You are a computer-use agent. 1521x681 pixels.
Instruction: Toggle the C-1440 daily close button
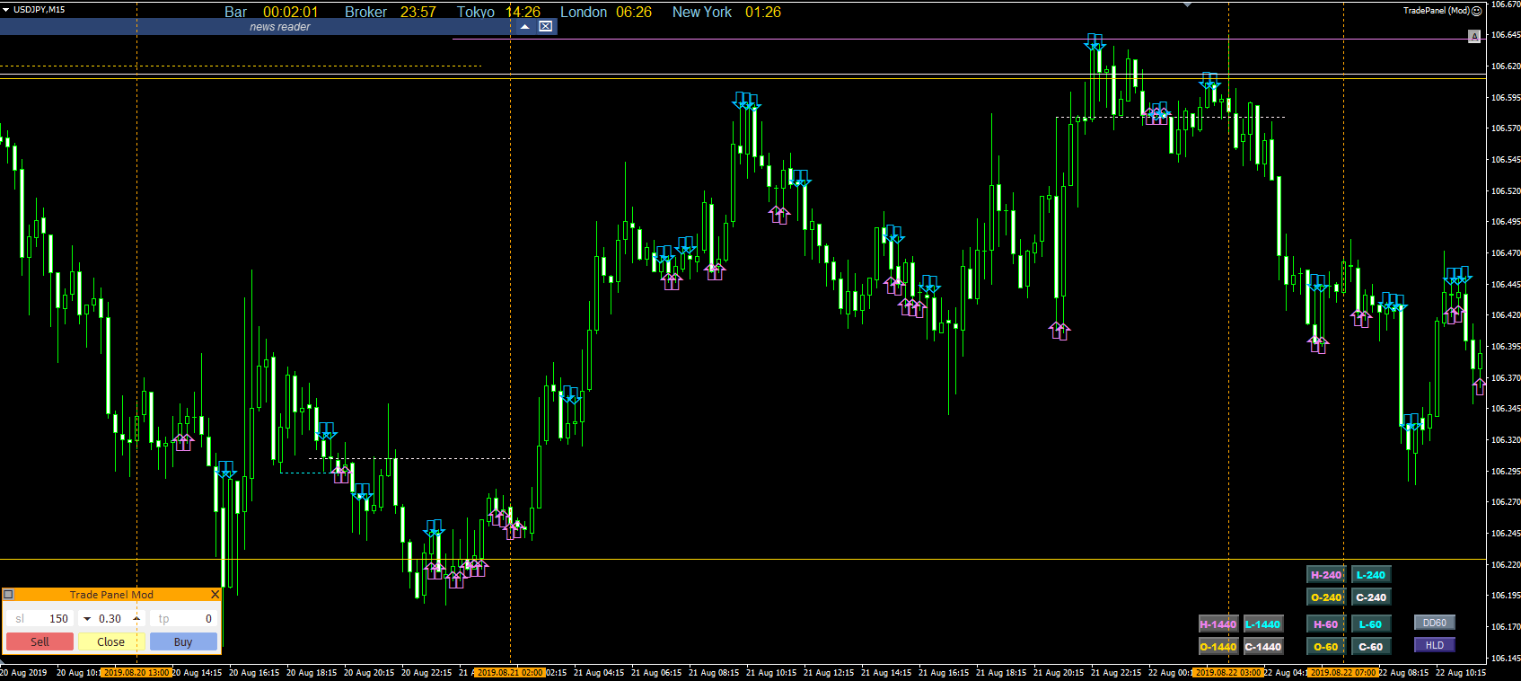click(x=1262, y=647)
